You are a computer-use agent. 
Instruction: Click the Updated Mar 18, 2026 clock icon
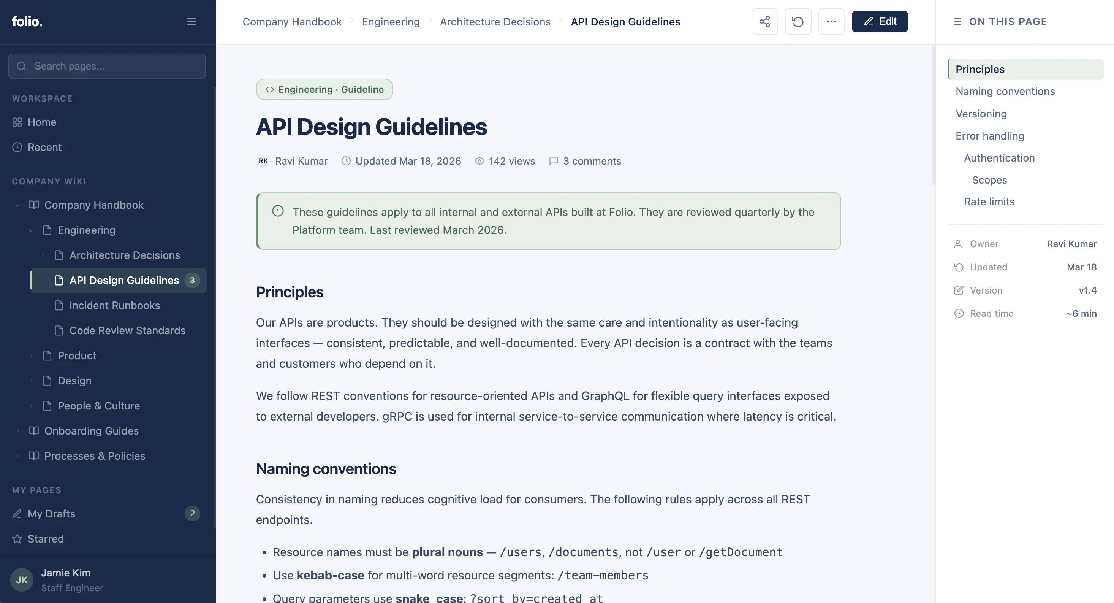(x=346, y=161)
